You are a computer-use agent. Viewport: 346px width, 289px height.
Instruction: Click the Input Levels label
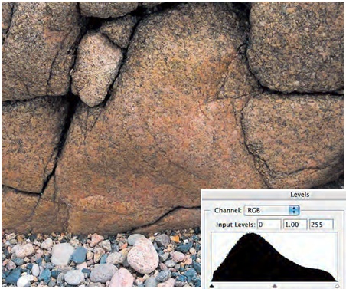(236, 225)
